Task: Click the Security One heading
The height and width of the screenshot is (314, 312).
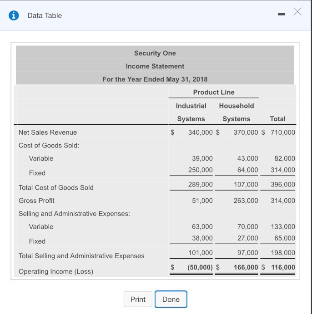Action: (155, 53)
